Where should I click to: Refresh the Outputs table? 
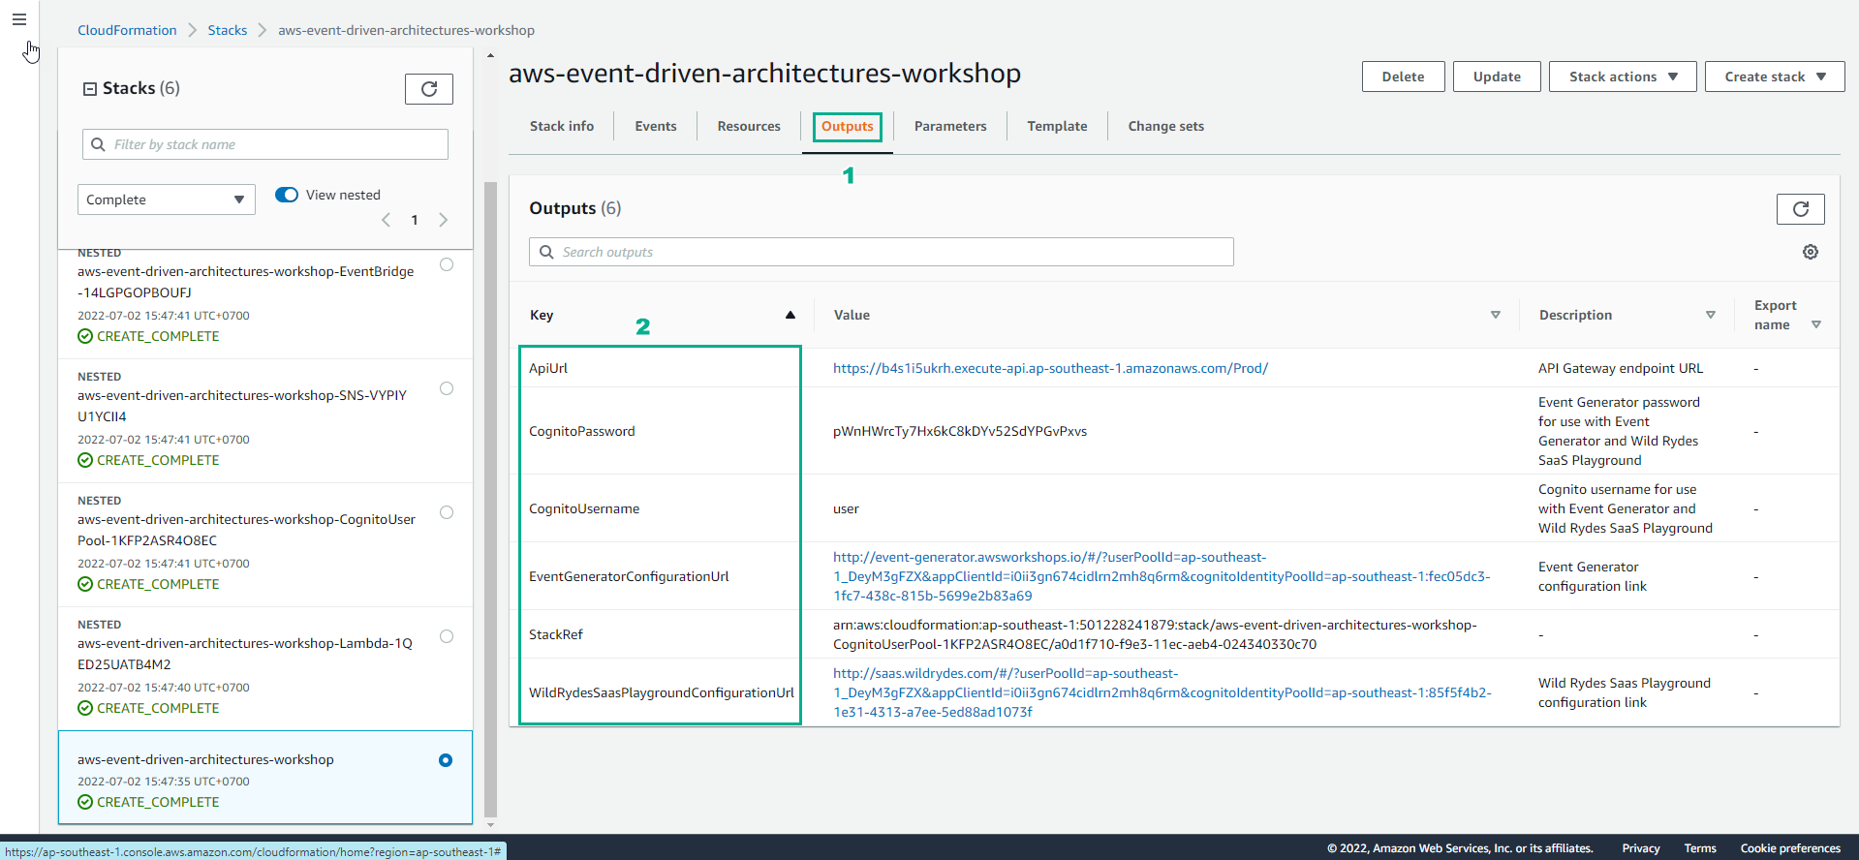[x=1800, y=209]
